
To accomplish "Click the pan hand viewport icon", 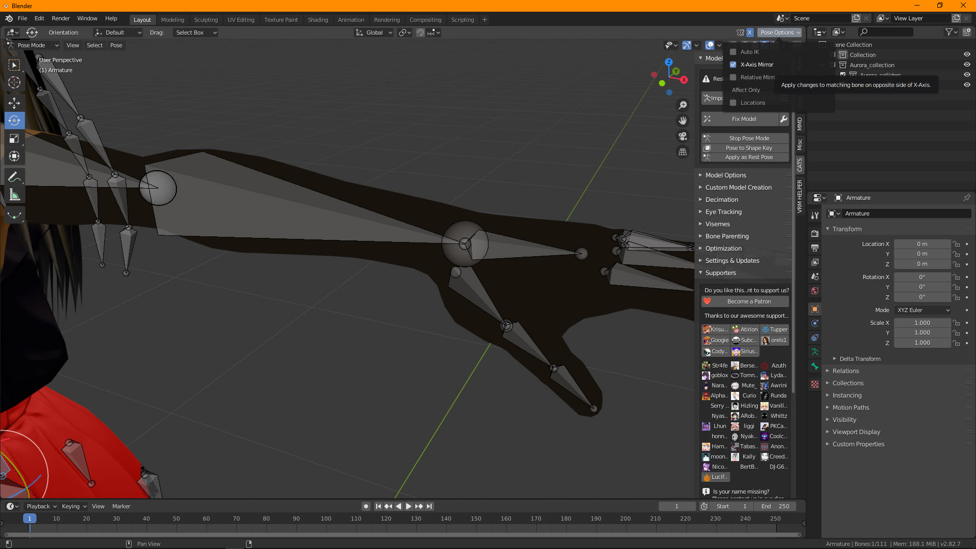I will 683,120.
